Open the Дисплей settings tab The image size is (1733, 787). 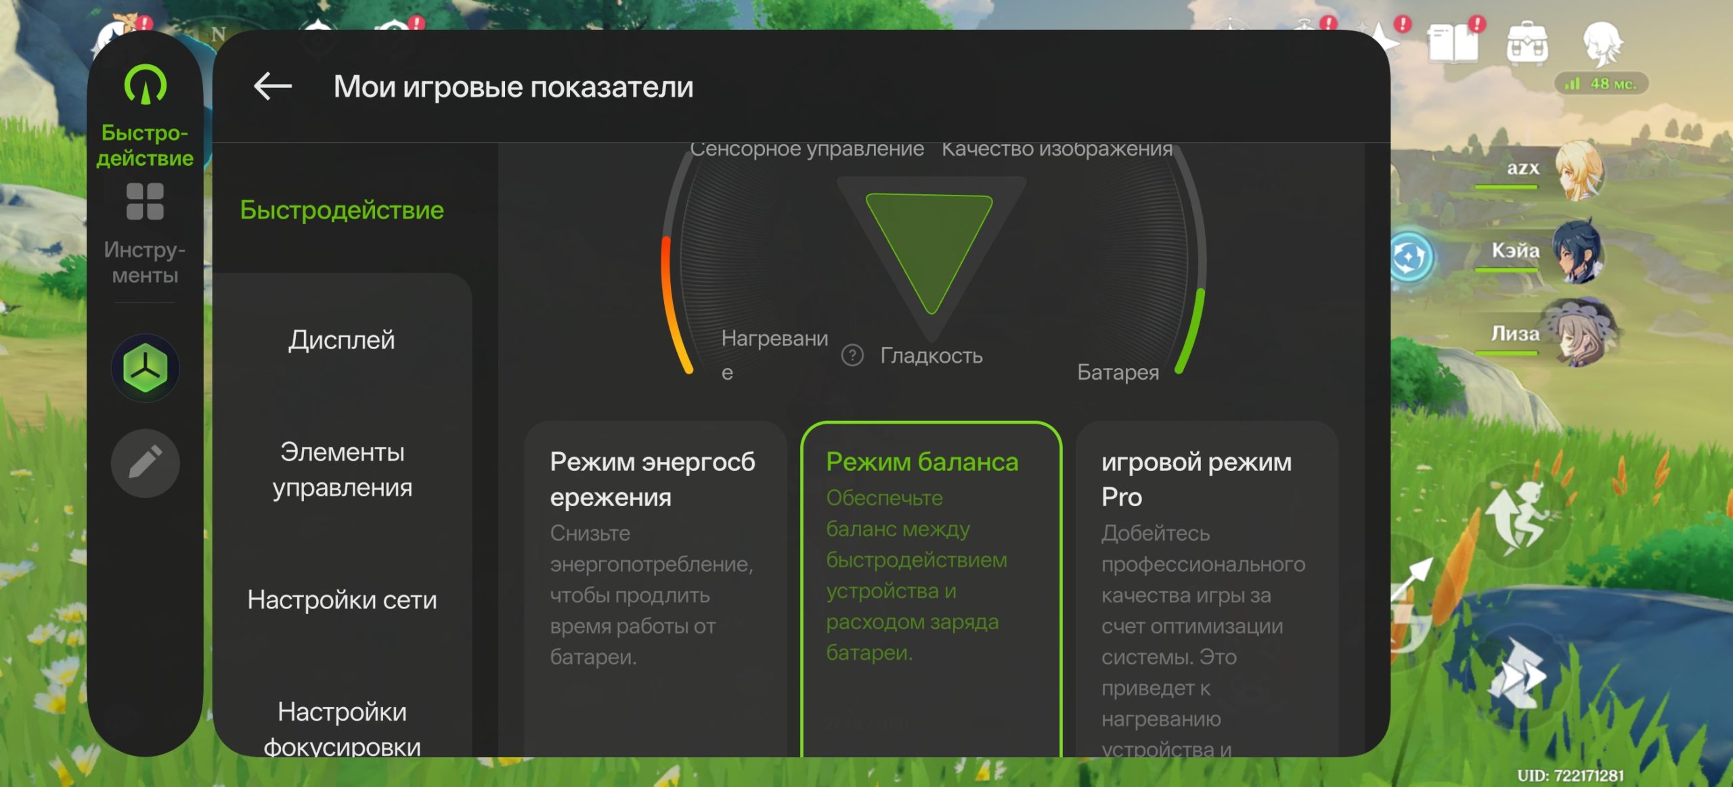coord(342,340)
